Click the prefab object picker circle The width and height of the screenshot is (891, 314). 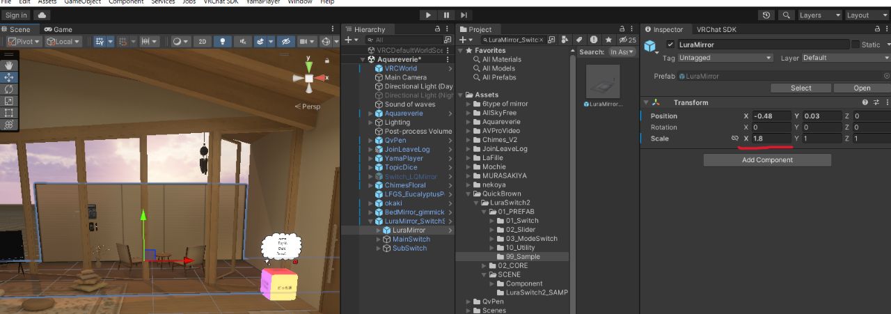coord(886,76)
